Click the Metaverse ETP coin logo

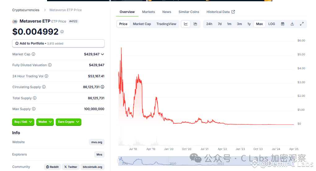pyautogui.click(x=15, y=21)
